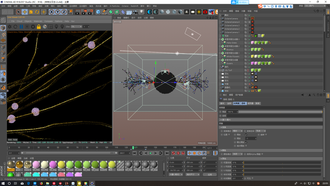
Task: Open Live Viewer Materials menu
Action: coord(38,21)
